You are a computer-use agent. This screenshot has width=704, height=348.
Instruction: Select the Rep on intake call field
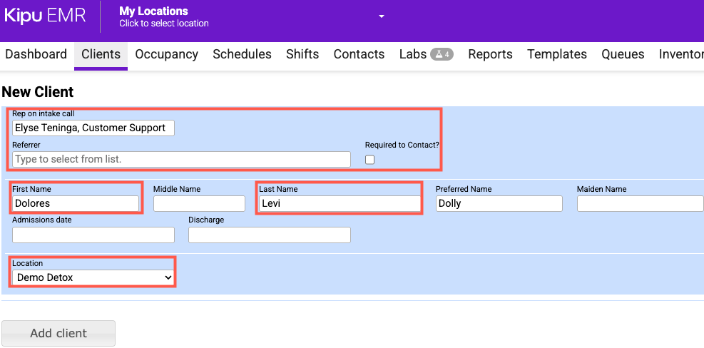[93, 128]
